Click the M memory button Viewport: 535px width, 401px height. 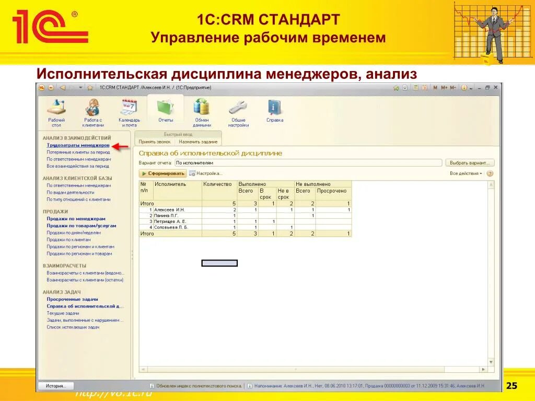tap(435, 88)
